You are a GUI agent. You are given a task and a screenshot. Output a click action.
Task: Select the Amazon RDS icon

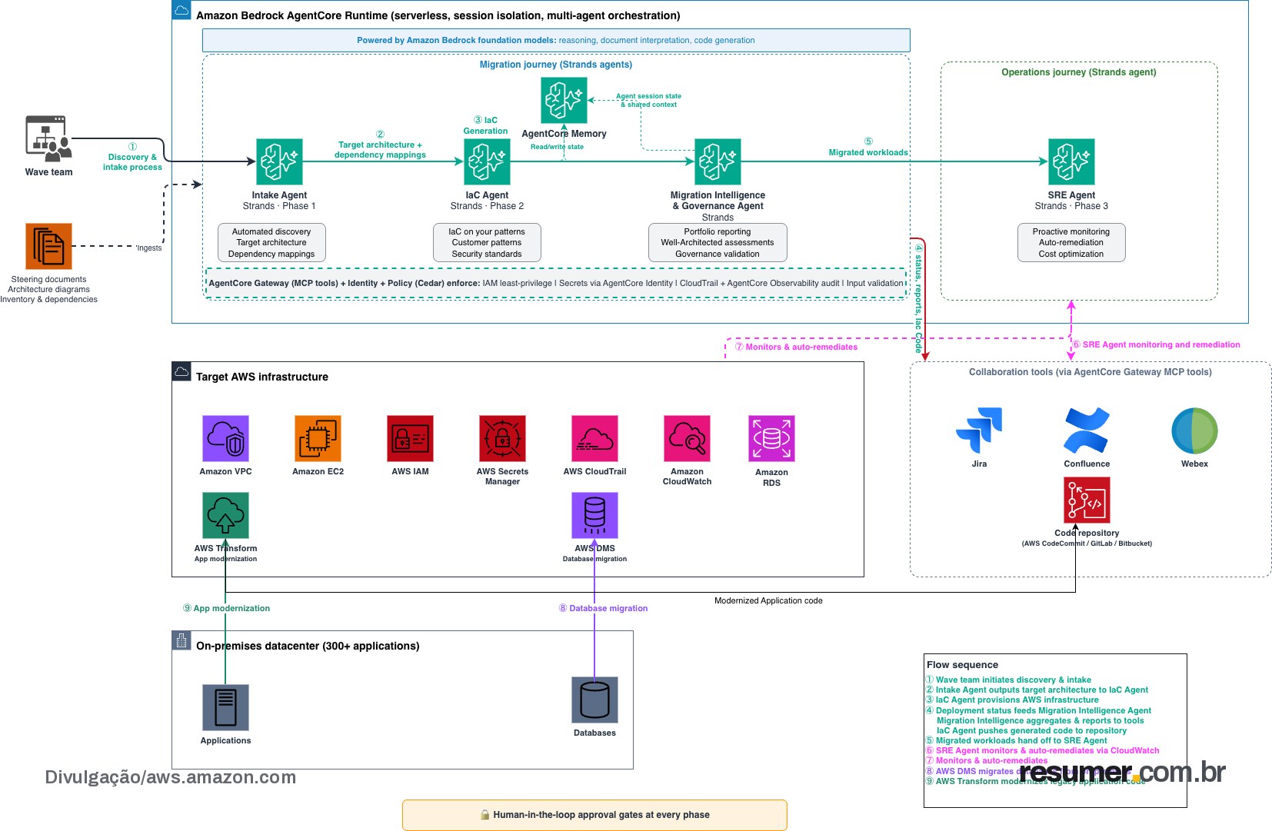(771, 438)
